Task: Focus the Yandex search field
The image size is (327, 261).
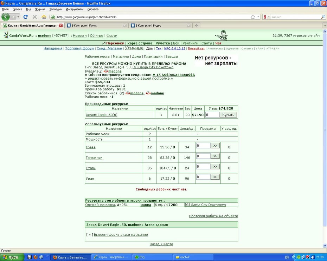Action: coord(295,17)
